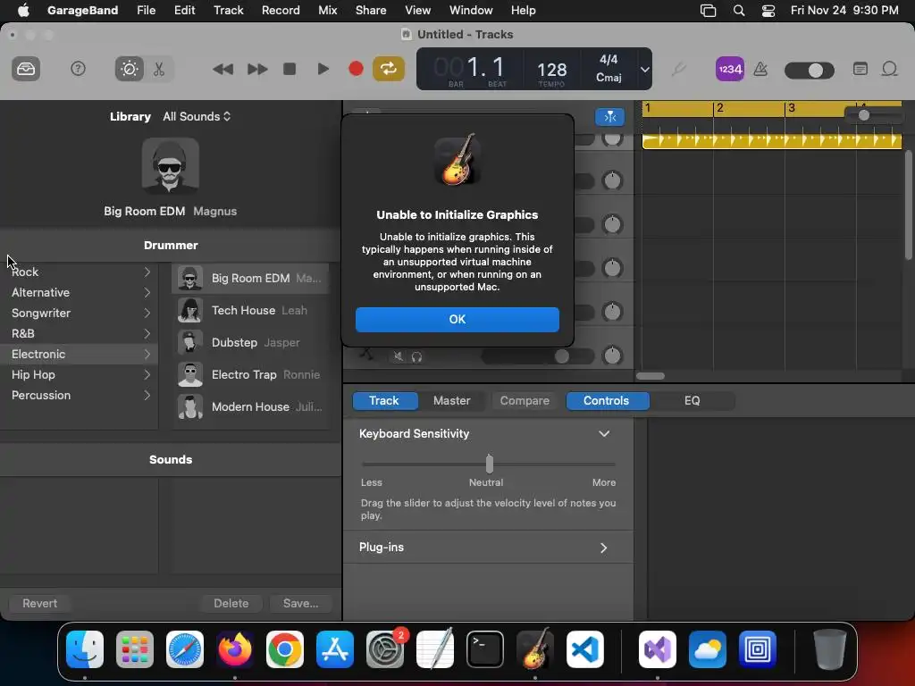Open the All Sounds library popup

coord(197,117)
